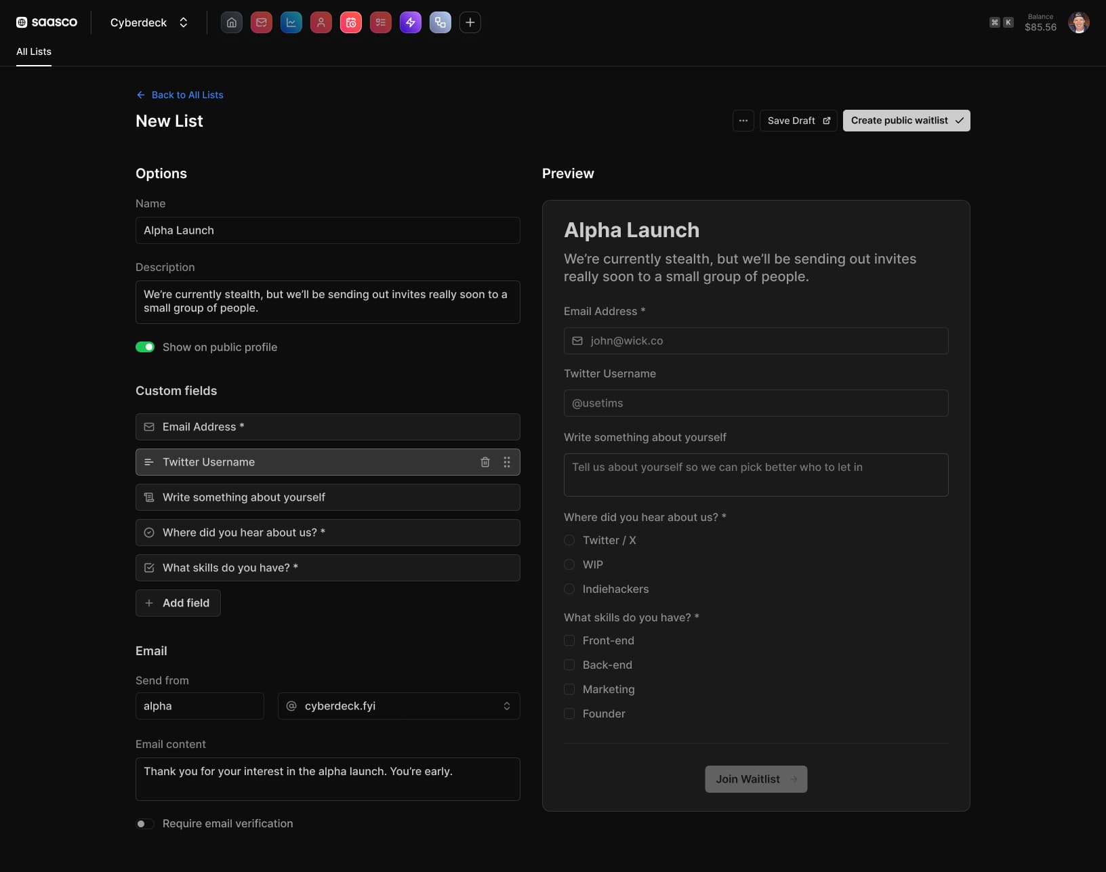Click the Send from alpha input
Screen dimensions: 1106x872
pyautogui.click(x=200, y=706)
